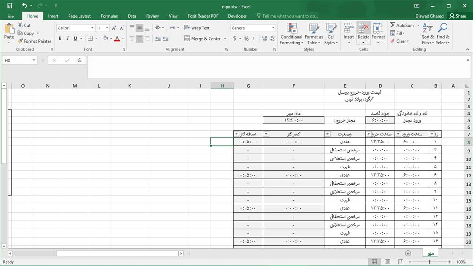Open filter dropdown for وضعیت column
The image size is (473, 266).
coord(327,134)
